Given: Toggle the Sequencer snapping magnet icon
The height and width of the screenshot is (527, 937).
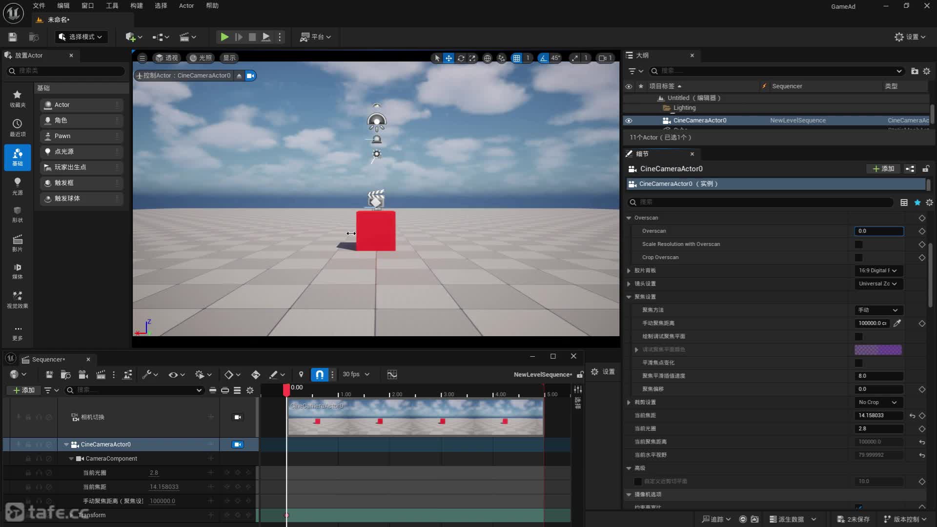Looking at the screenshot, I should 319,374.
